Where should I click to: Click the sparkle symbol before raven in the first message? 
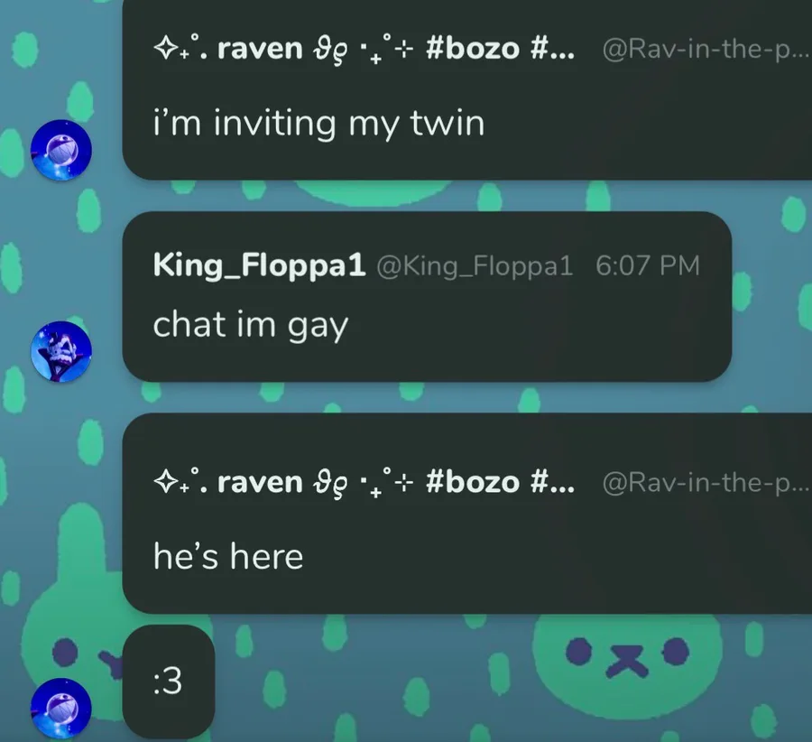click(166, 49)
